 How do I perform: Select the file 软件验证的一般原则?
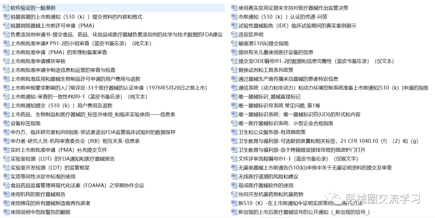[x=33, y=8]
